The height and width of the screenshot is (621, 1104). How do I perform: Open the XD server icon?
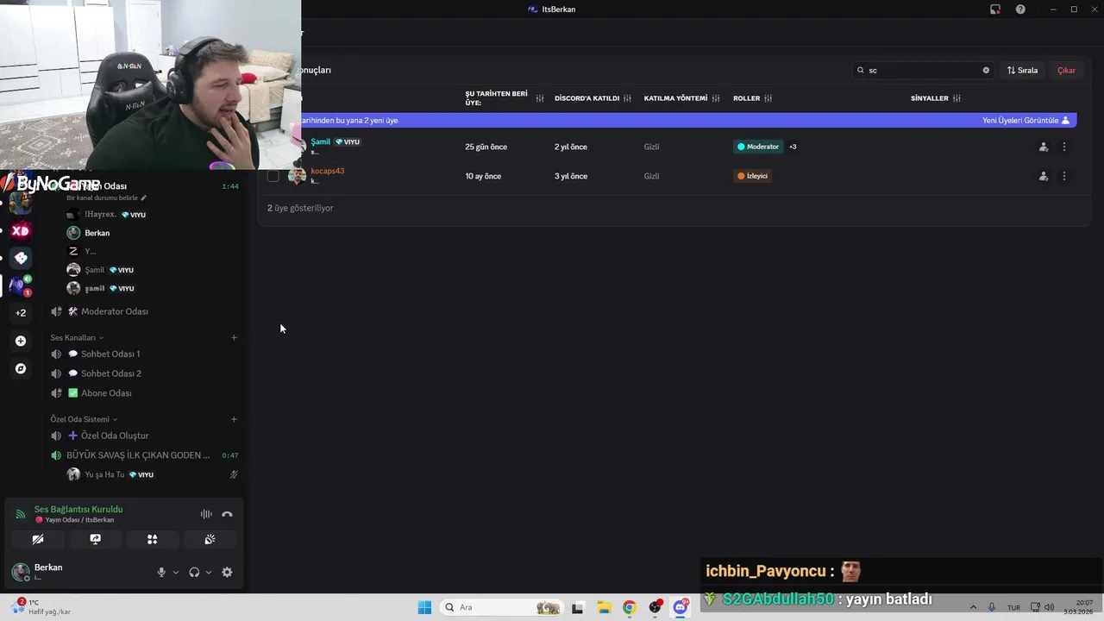(x=20, y=230)
